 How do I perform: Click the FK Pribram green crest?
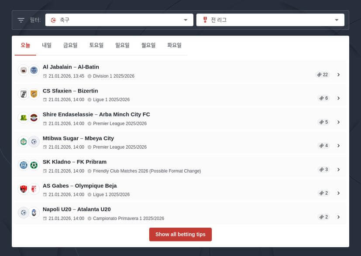[x=34, y=165]
